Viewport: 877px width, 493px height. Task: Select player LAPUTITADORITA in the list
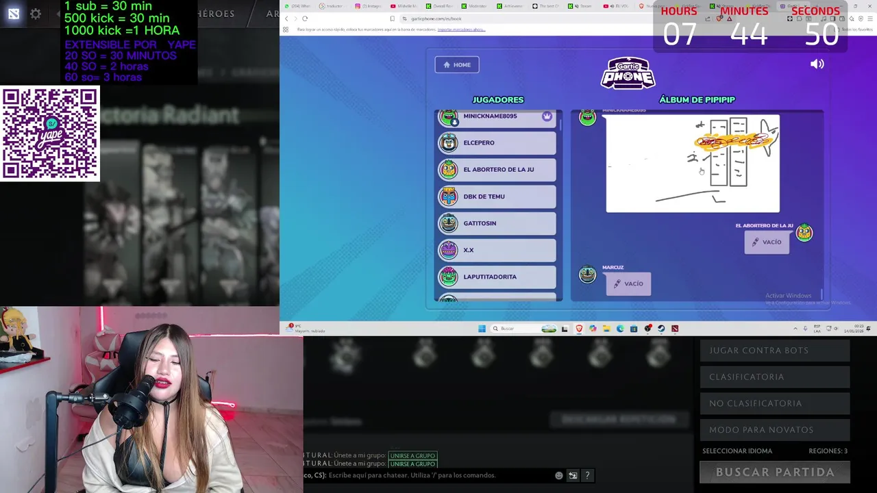[497, 277]
